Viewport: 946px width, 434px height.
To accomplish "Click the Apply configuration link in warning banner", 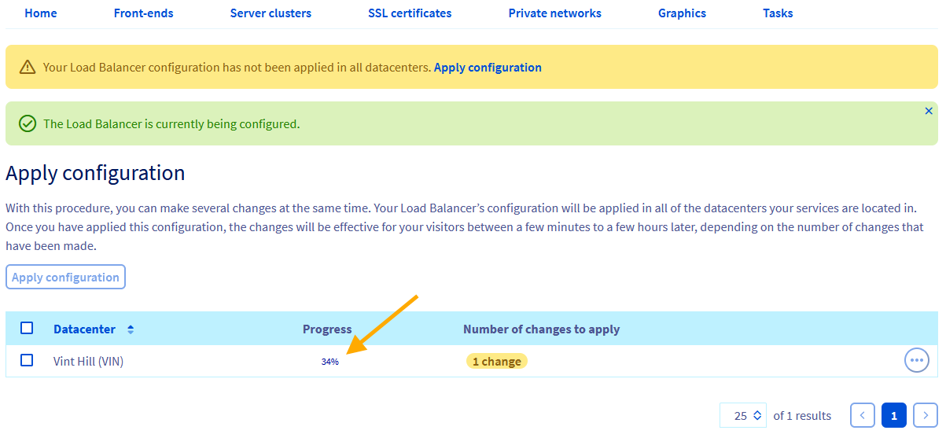I will pos(488,68).
